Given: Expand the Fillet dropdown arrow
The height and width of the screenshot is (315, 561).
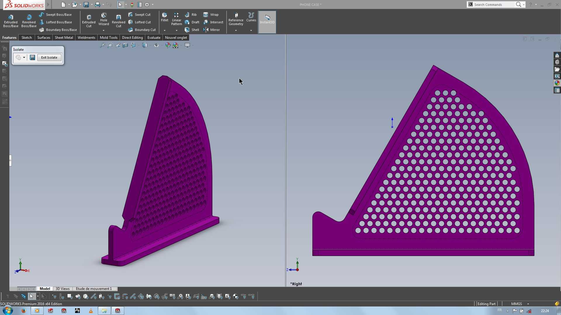Looking at the screenshot, I should click(x=165, y=30).
